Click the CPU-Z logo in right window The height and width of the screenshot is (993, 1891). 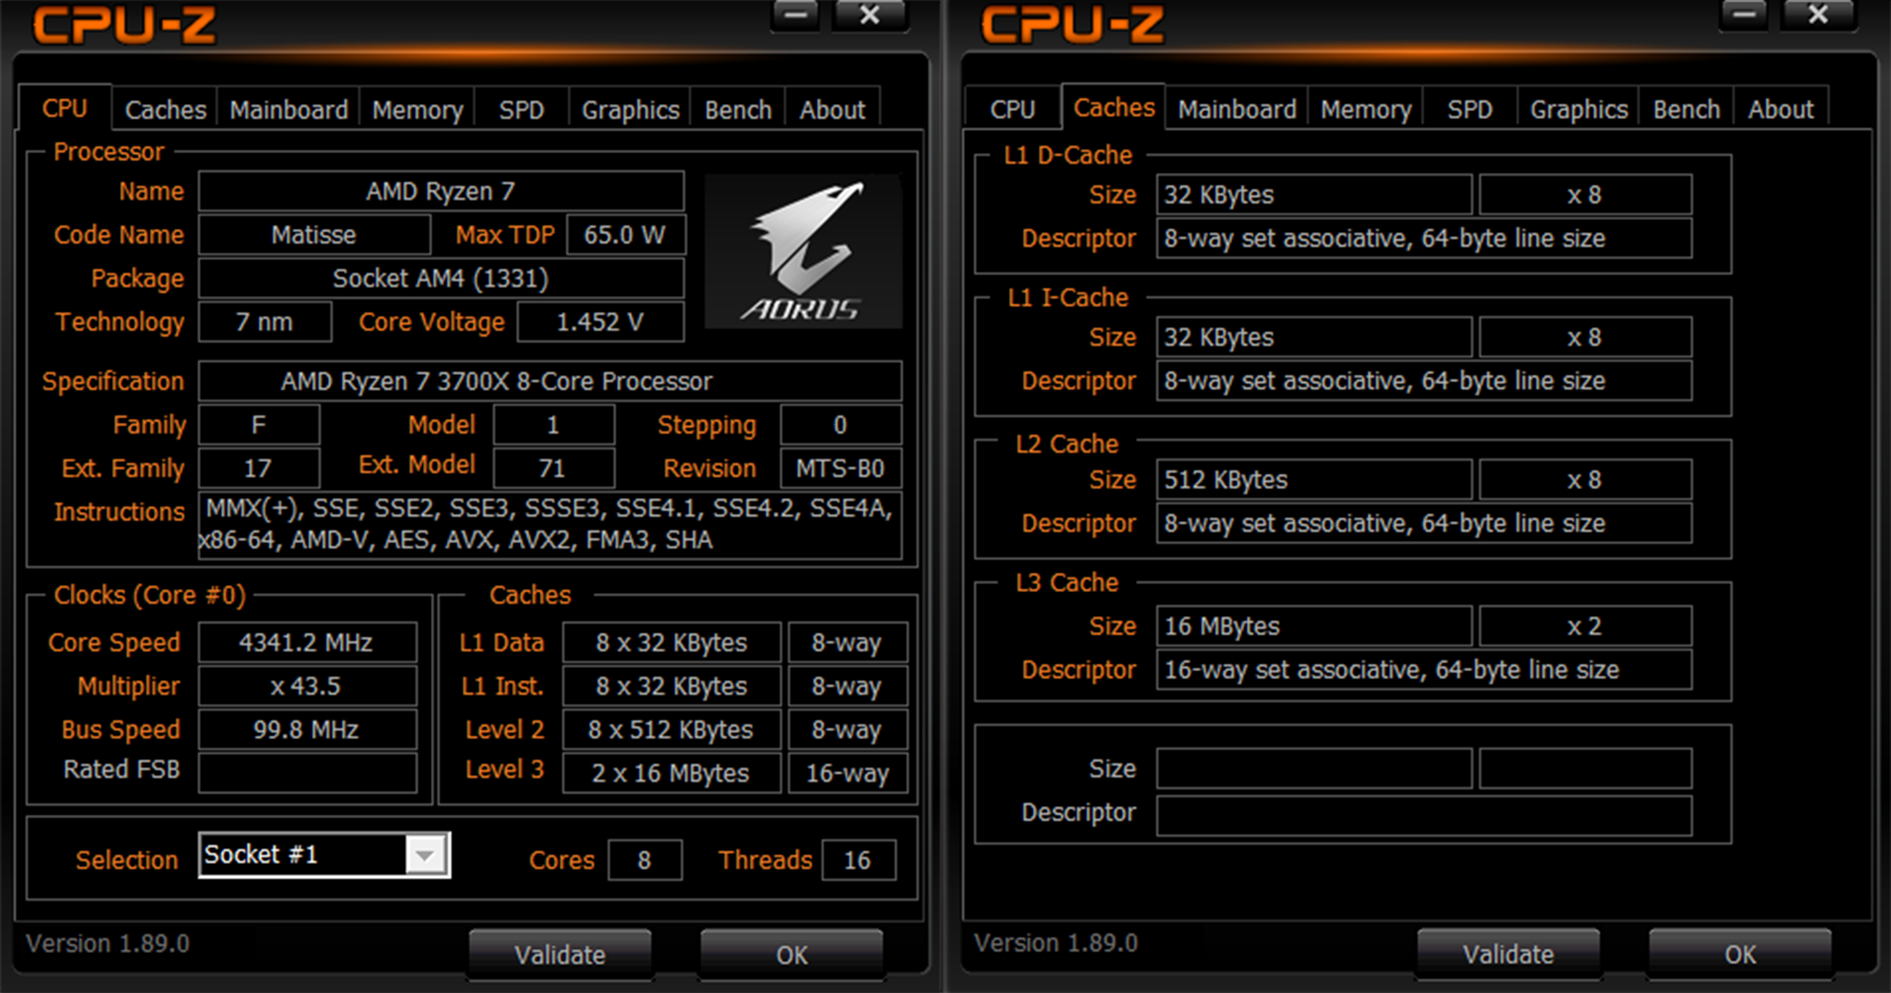click(x=1074, y=25)
